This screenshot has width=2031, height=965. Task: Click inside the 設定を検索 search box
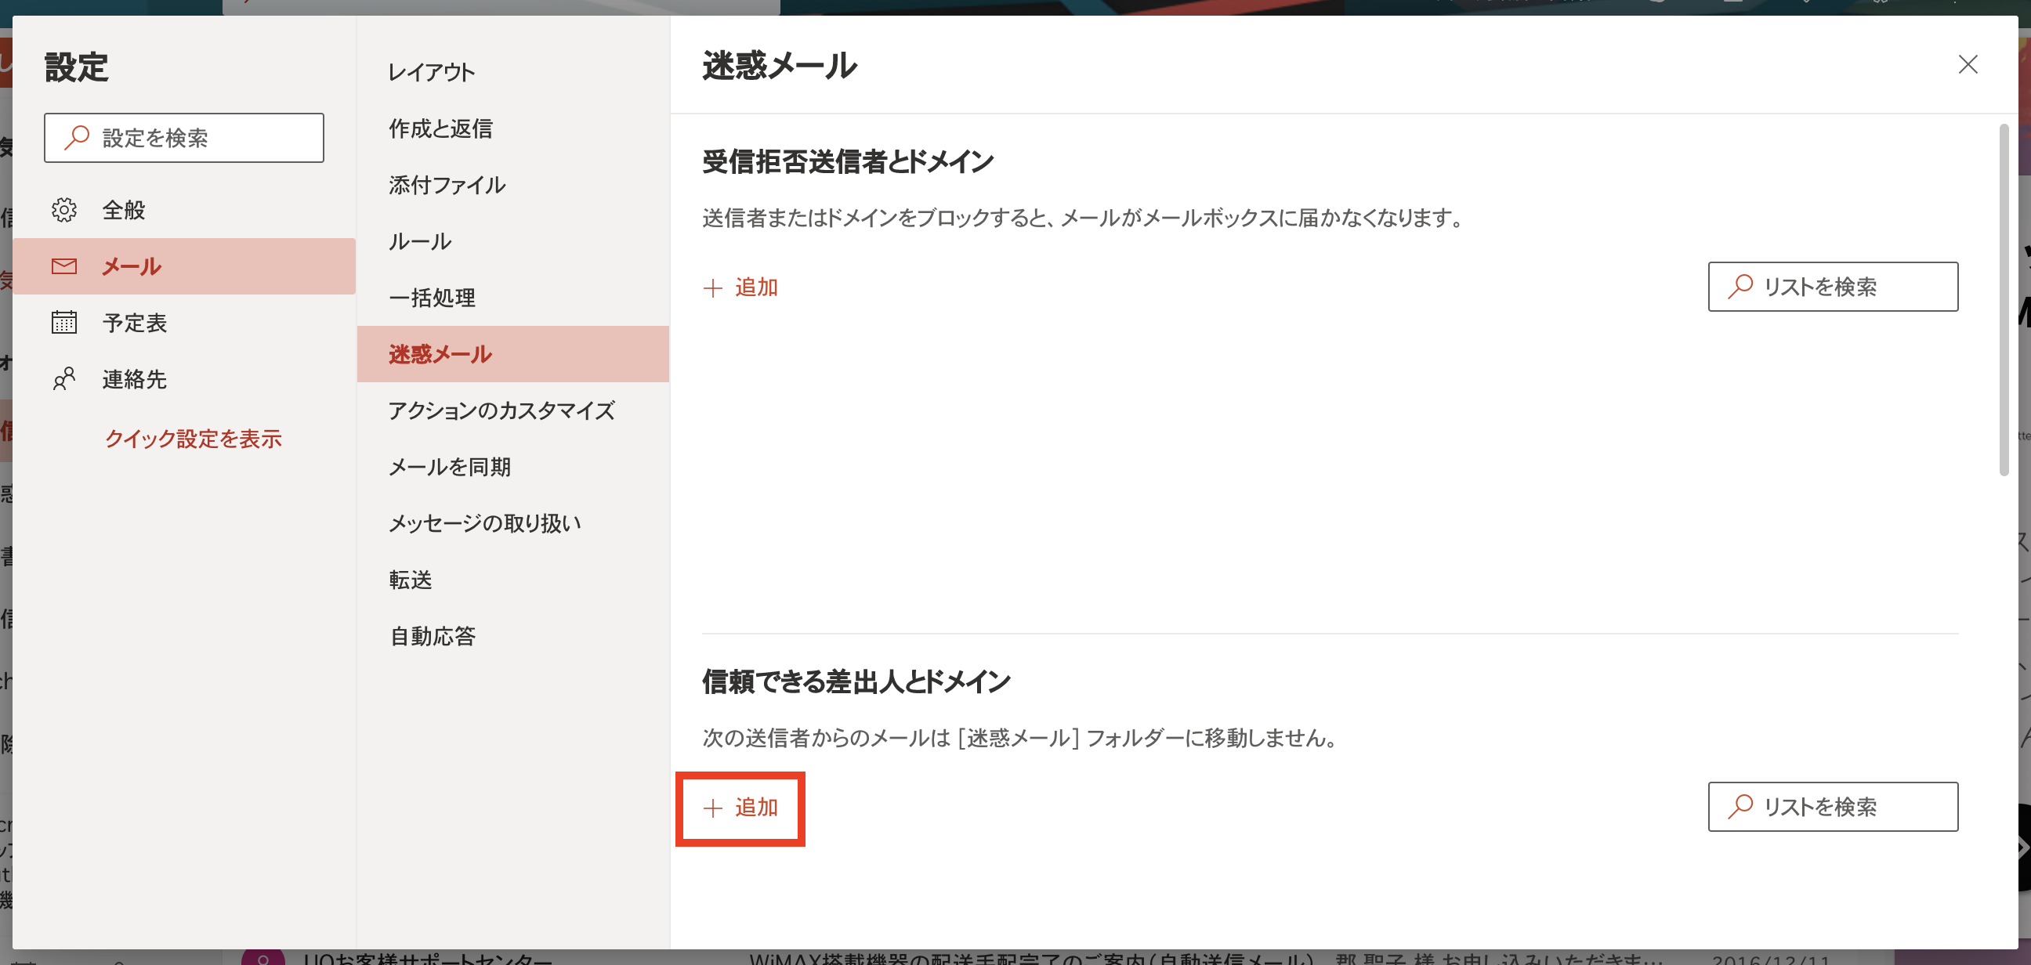pos(183,136)
